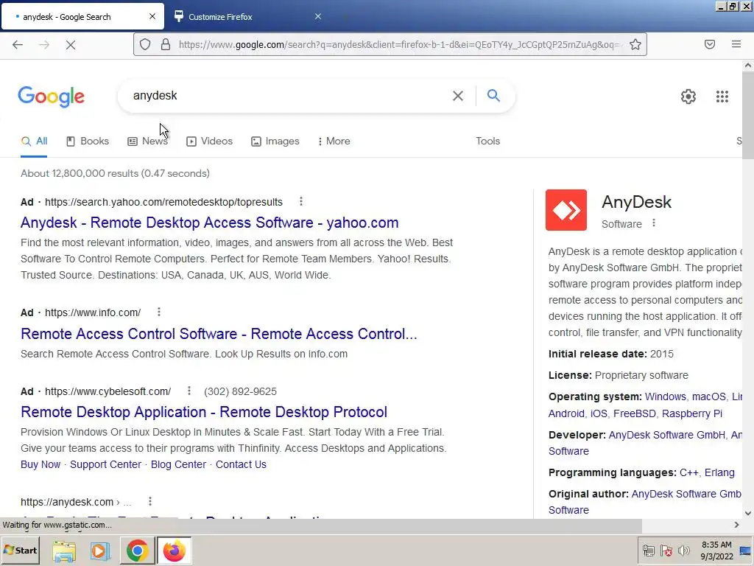Expand the More search filters menu

point(334,141)
